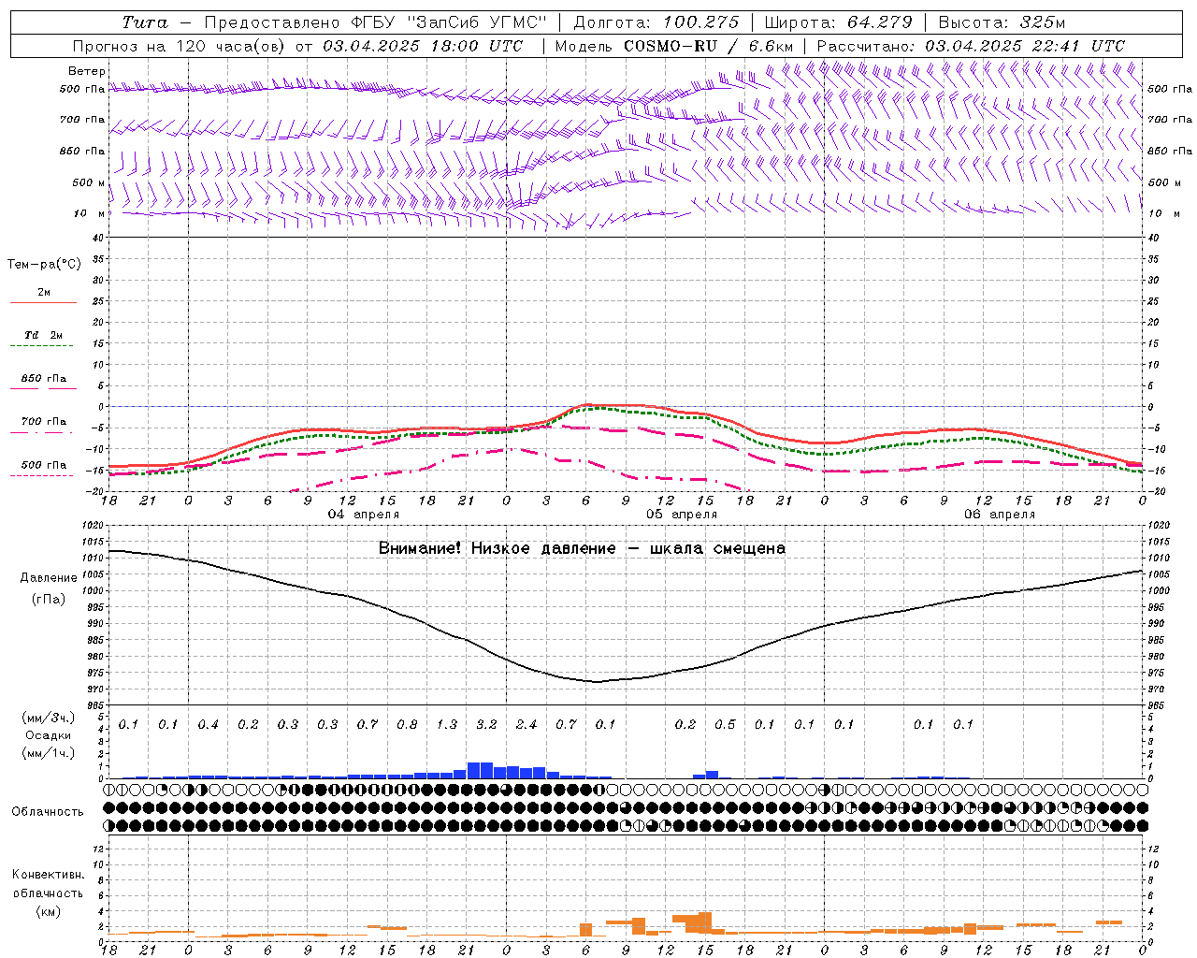Click the Конвективн. convective cloud label
Screen dimensions: 1197x958
pyautogui.click(x=48, y=875)
